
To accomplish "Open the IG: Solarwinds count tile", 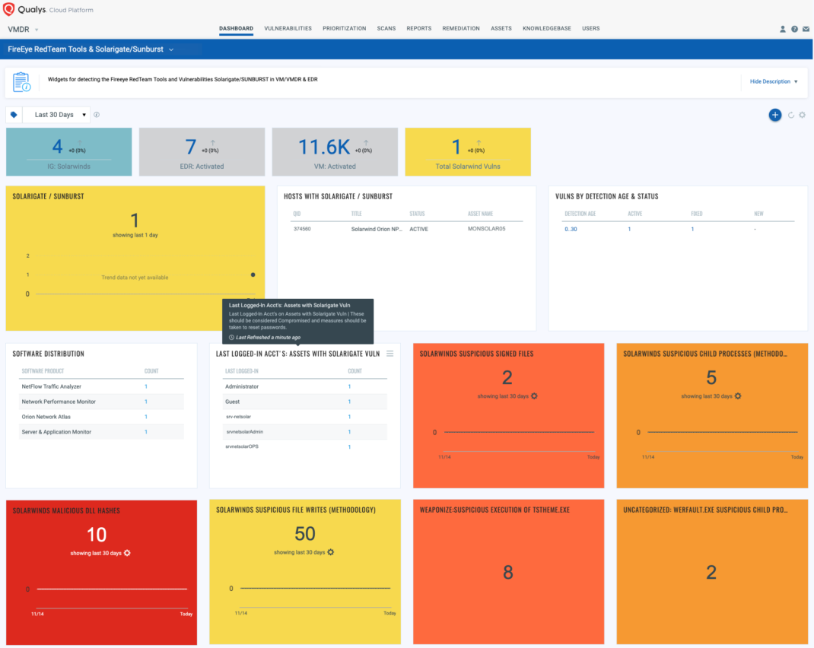I will click(x=69, y=152).
